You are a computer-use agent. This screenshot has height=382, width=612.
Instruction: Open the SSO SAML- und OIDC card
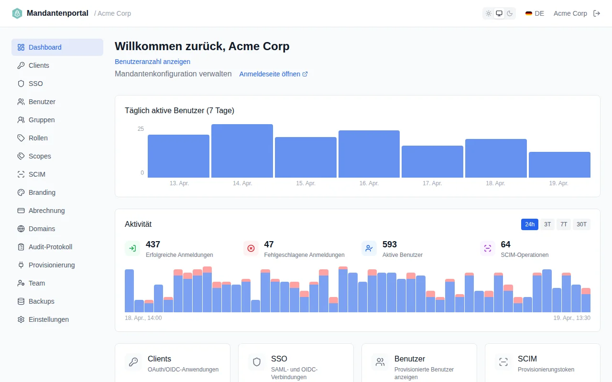[x=296, y=363]
